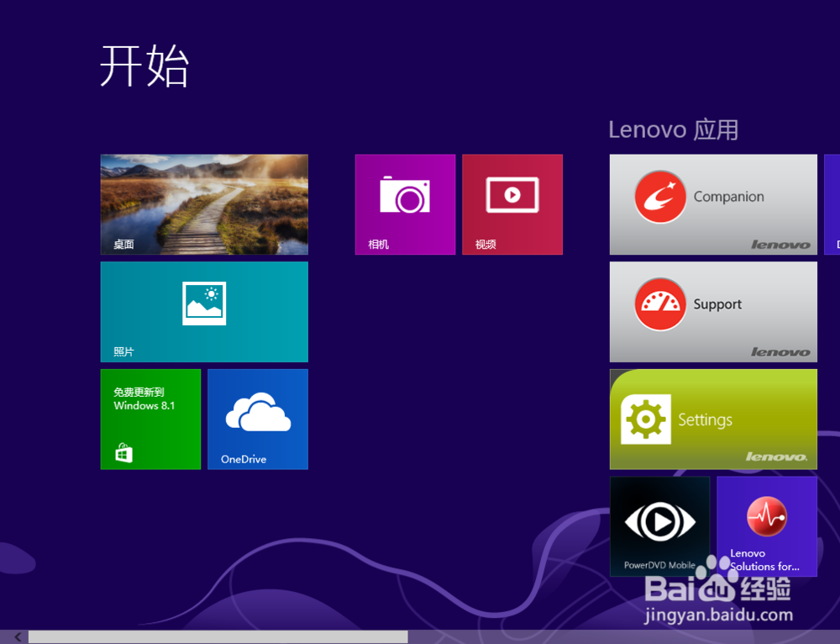This screenshot has width=840, height=644.
Task: Launch the Video (视频) app
Action: tap(512, 204)
